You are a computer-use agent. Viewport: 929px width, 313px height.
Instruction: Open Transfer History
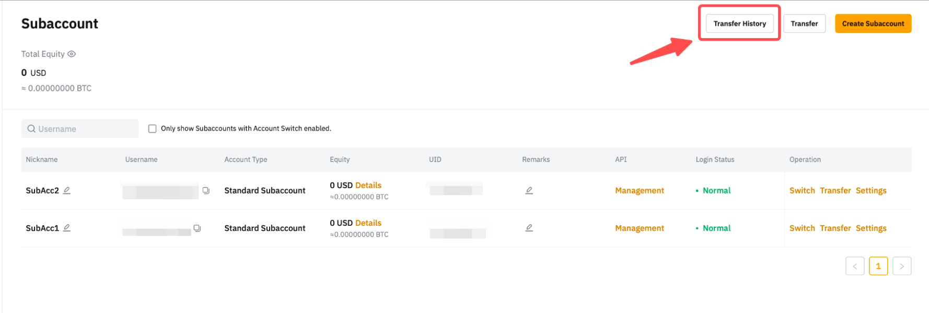(739, 24)
